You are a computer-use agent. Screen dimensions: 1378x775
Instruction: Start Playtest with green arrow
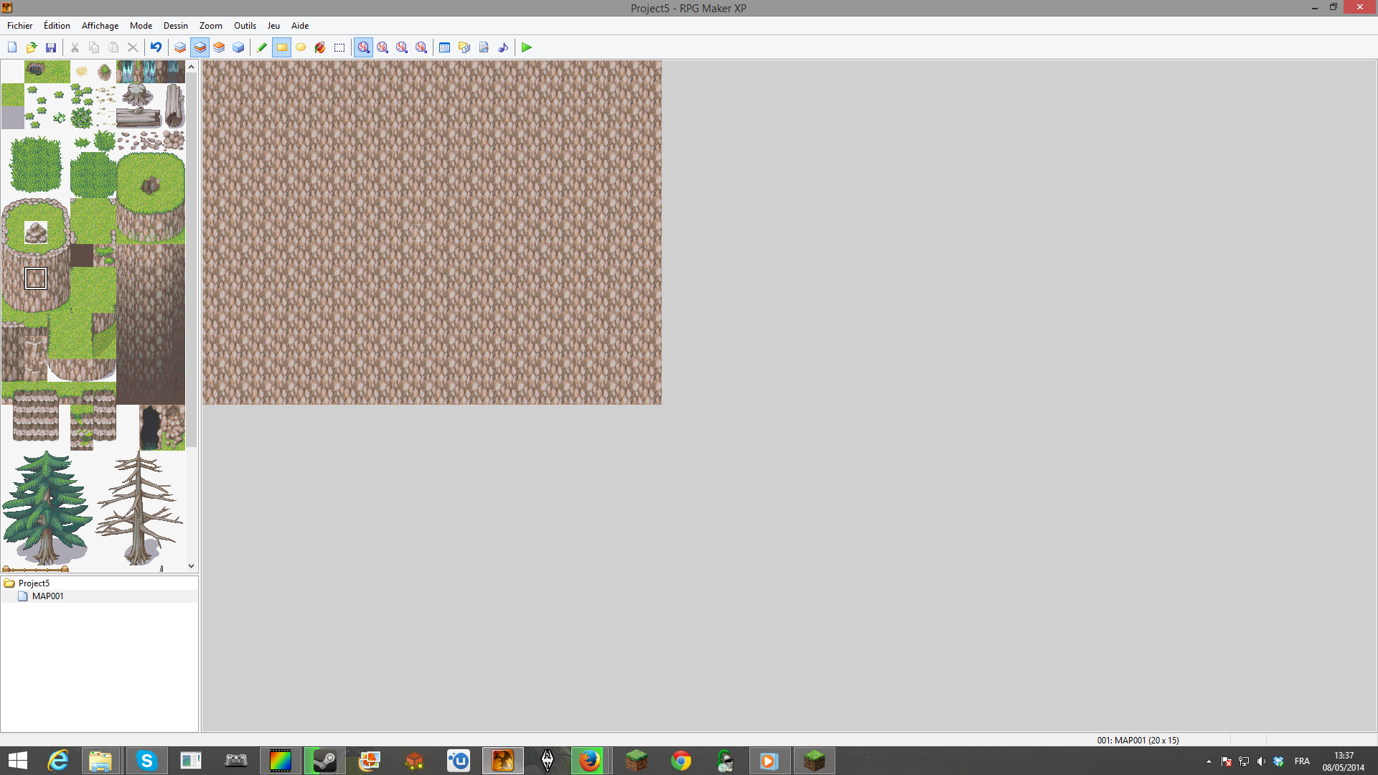527,47
